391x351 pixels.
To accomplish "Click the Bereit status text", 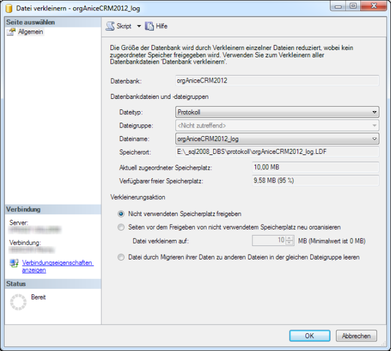I will [x=38, y=297].
